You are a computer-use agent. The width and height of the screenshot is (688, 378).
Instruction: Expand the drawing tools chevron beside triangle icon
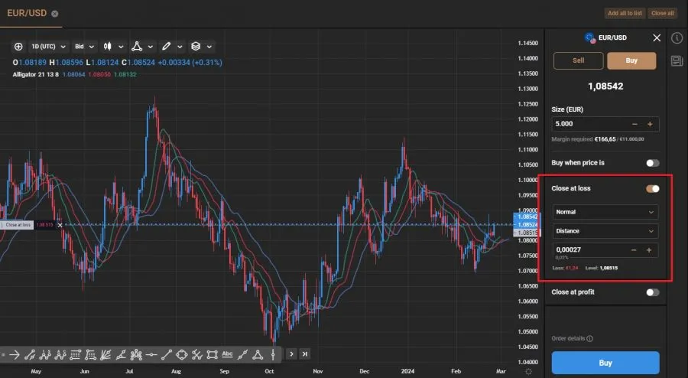click(151, 47)
